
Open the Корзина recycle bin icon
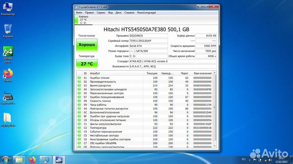[8, 31]
